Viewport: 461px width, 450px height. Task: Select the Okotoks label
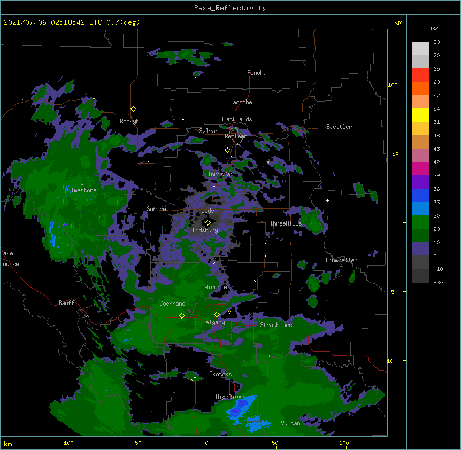click(220, 374)
